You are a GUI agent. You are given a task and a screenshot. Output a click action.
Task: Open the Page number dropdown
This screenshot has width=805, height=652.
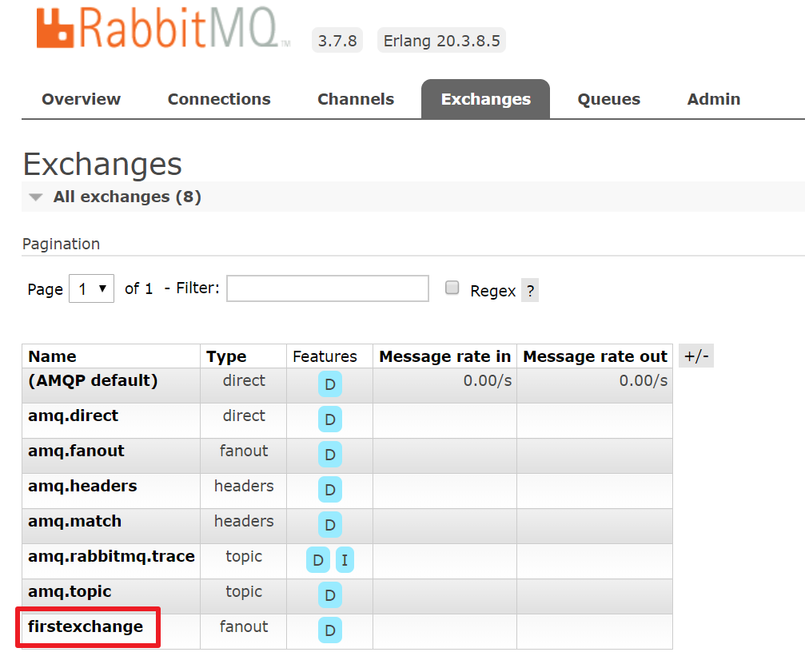point(91,288)
